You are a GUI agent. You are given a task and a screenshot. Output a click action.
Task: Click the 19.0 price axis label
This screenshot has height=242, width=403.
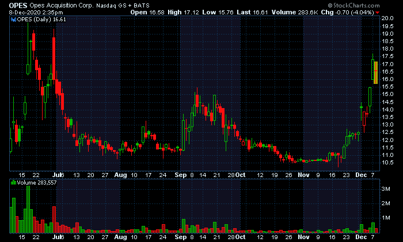pyautogui.click(x=387, y=34)
